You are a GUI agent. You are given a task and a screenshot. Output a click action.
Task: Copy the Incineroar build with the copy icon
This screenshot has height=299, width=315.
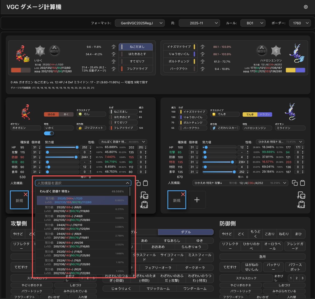click(x=138, y=183)
